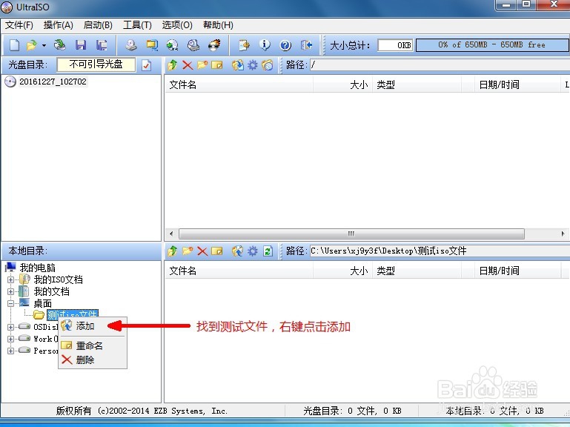Click Rename icon in image pane toolbar
Viewport: 570px width, 427px height.
217,65
